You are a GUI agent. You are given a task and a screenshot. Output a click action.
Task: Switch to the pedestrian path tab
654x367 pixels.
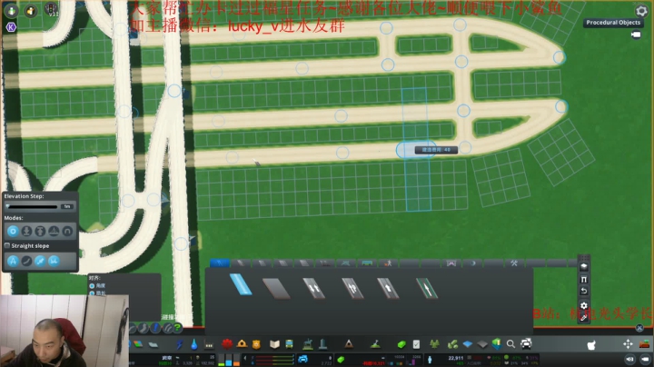[x=389, y=263]
